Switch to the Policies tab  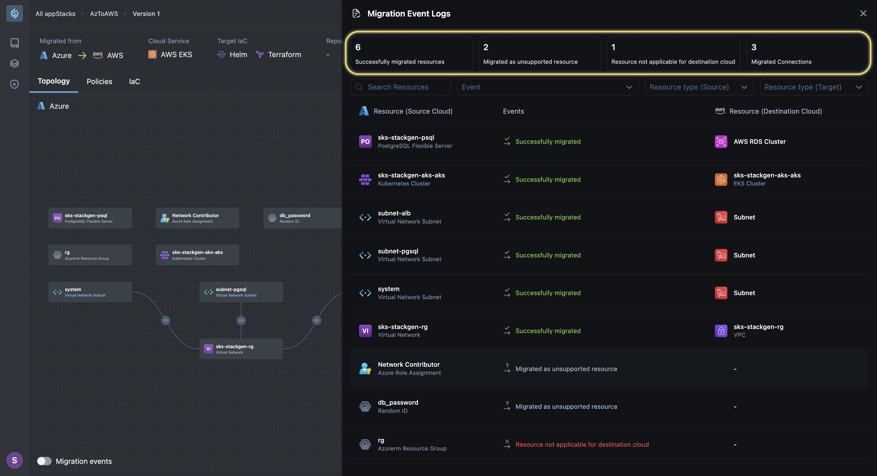(99, 81)
